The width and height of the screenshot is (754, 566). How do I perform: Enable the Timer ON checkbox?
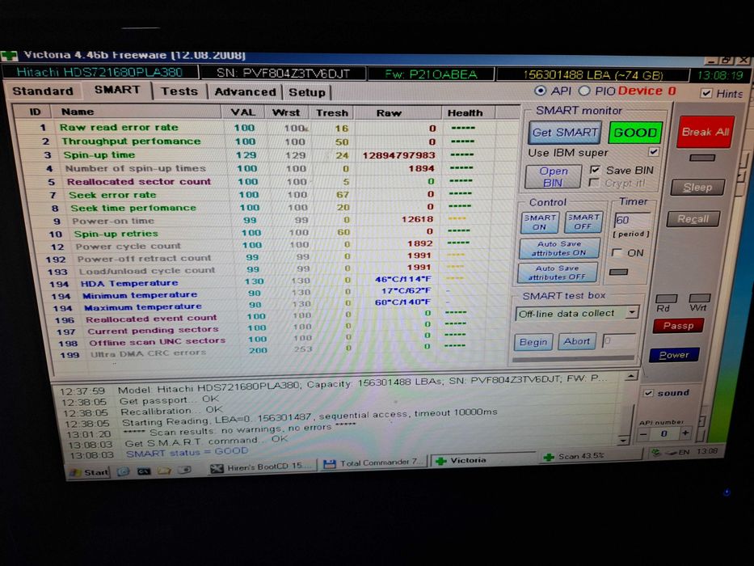click(617, 252)
